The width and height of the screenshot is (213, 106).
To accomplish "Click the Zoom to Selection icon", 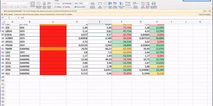I will 92,5.
